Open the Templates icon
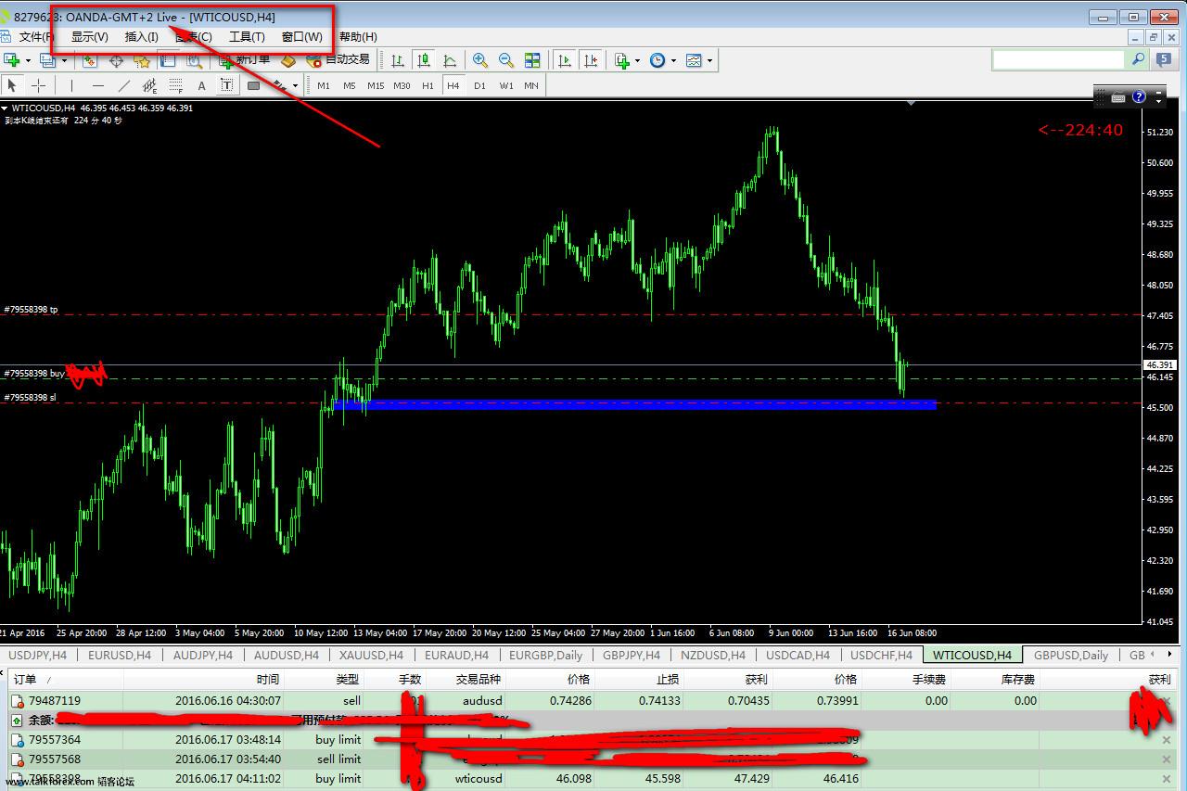 (x=694, y=60)
